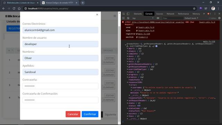Viewport: 222px width, 125px height.
Task: Switch to the Elements tab
Action: [138, 14]
